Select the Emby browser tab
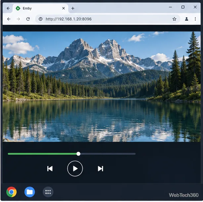 coord(40,8)
